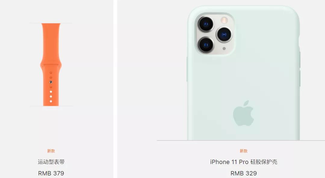Click the metal pin on orange band
Viewport: 325px width, 178px height.
click(51, 82)
